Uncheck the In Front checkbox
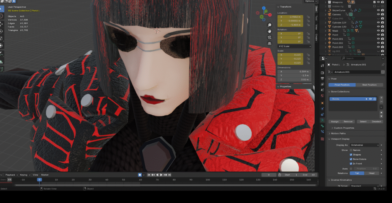This screenshot has width=392, height=203. click(x=351, y=164)
